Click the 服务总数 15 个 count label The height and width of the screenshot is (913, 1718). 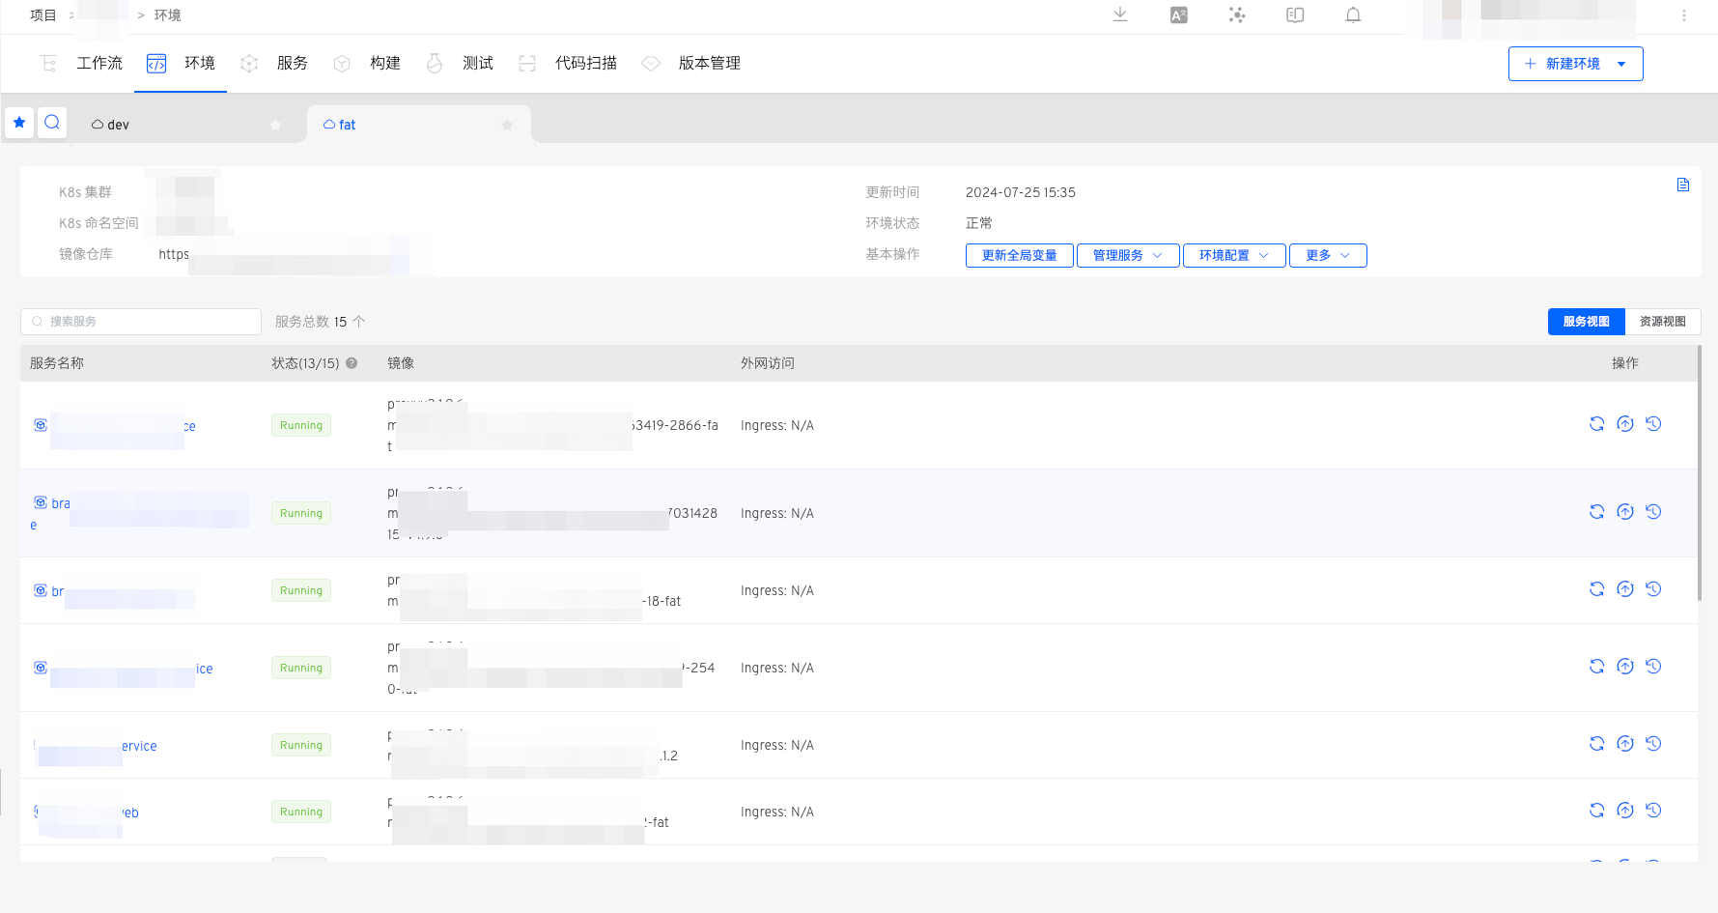320,322
